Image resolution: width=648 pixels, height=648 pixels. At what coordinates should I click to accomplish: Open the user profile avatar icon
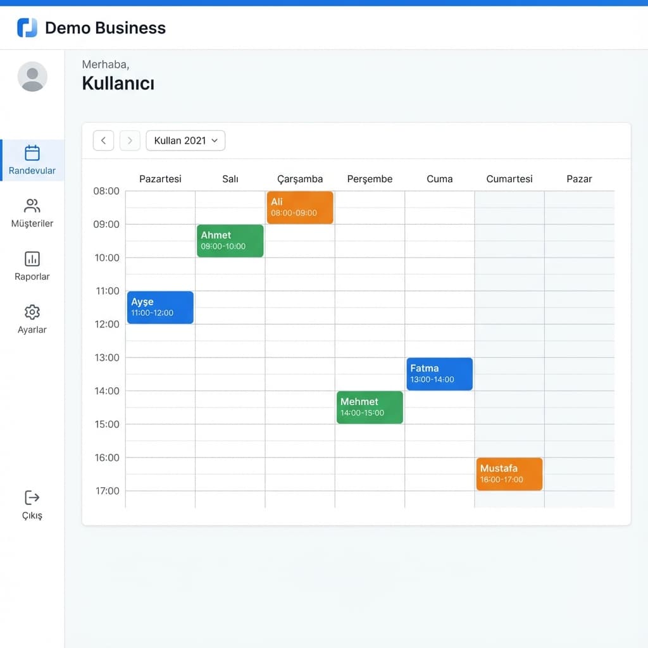(32, 76)
